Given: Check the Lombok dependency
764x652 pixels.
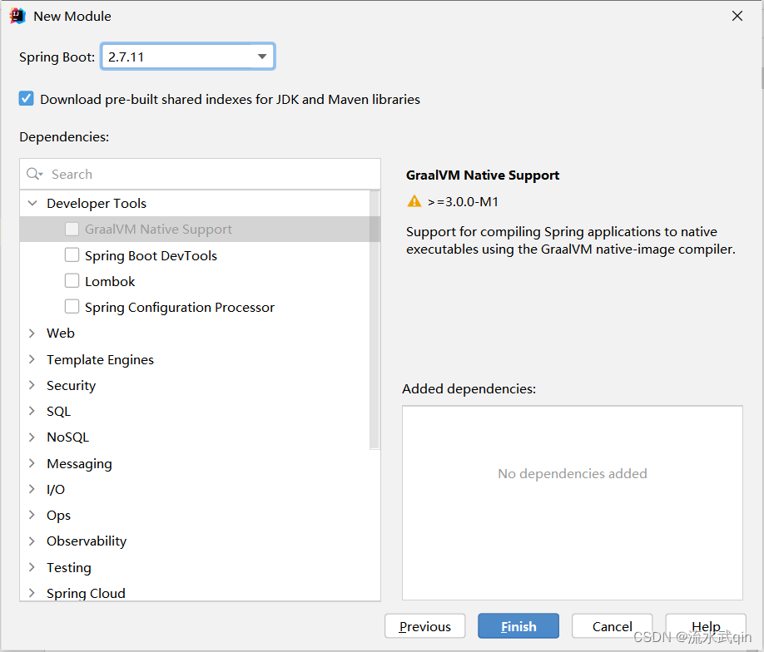Looking at the screenshot, I should point(72,280).
